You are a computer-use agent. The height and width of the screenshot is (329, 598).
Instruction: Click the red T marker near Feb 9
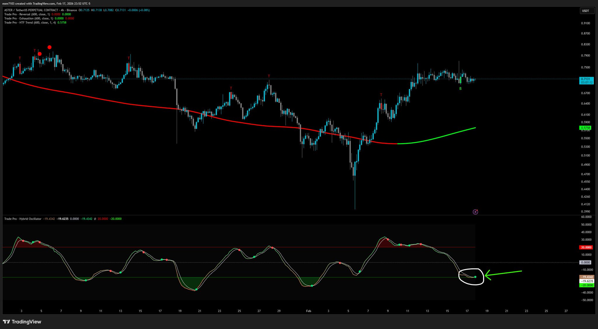click(381, 95)
